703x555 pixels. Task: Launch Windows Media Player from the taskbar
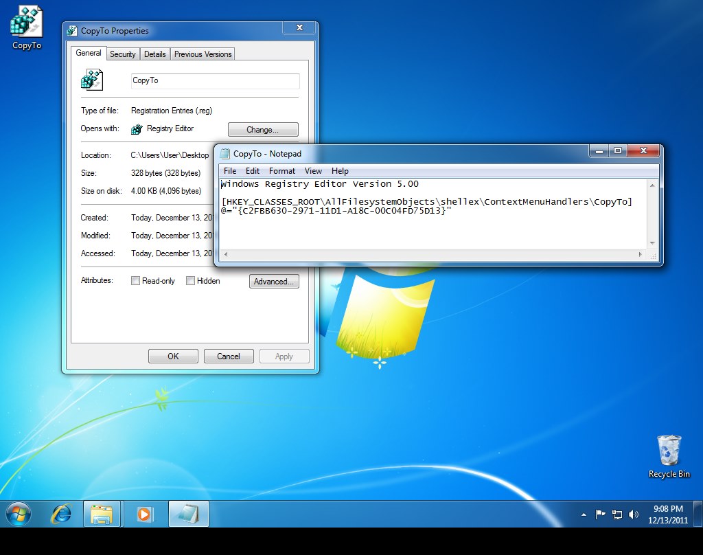(144, 514)
